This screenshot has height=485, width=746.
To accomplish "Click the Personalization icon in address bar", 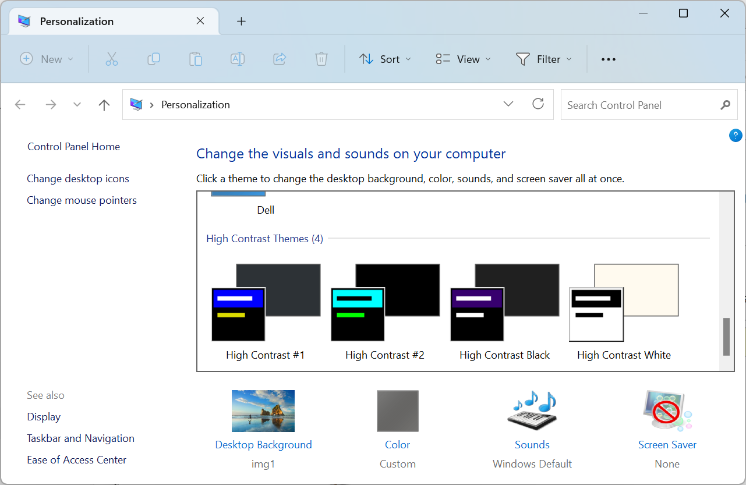I will pos(137,104).
